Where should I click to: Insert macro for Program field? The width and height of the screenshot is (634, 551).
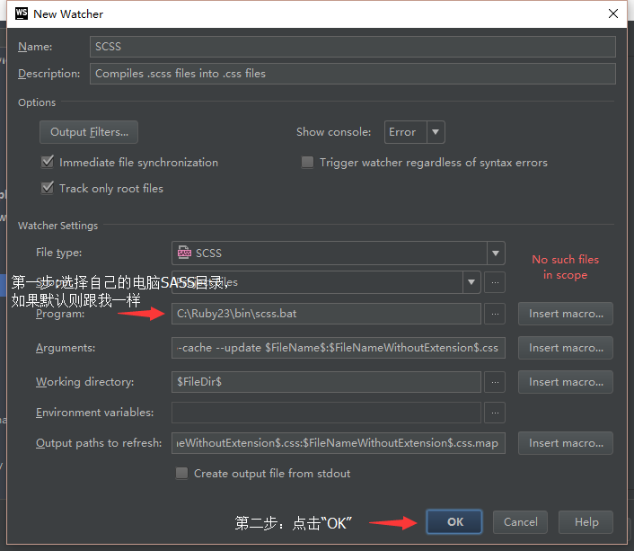(x=566, y=314)
